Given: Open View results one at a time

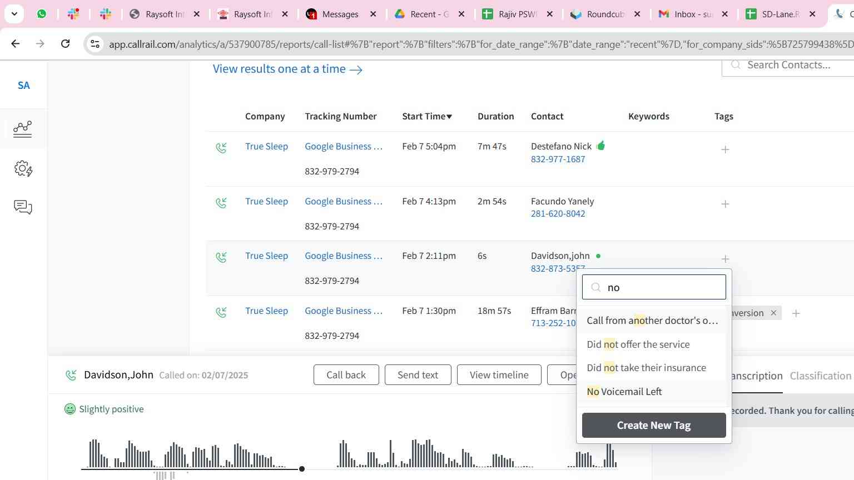Looking at the screenshot, I should click(287, 69).
